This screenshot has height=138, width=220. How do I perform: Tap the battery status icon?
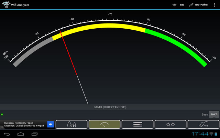point(216,134)
